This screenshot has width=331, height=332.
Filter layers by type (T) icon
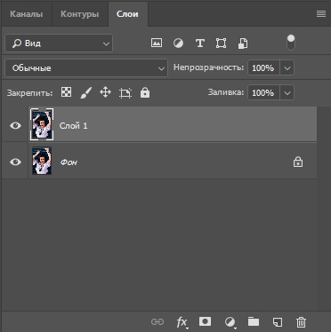pyautogui.click(x=200, y=43)
